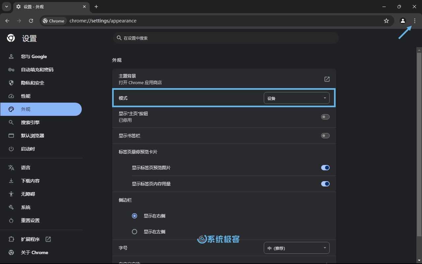
Task: Select the 显示在右侧 radio button
Action: [x=135, y=216]
